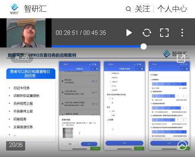Image resolution: width=195 pixels, height=157 pixels.
Task: Click the scroll-to-top circular chevron button
Action: coord(182,145)
